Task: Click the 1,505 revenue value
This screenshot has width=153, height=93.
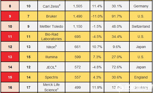Action: pyautogui.click(x=78, y=6)
